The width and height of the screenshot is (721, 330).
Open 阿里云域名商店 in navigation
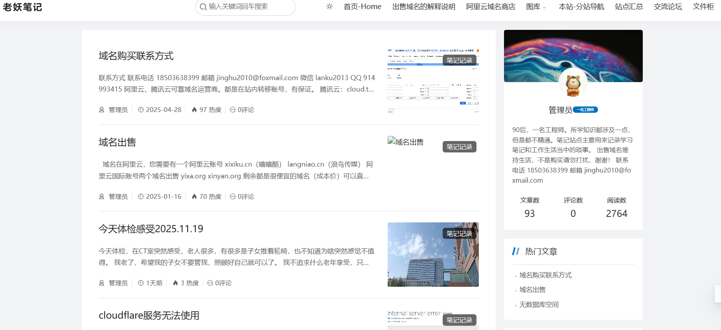[x=490, y=7]
